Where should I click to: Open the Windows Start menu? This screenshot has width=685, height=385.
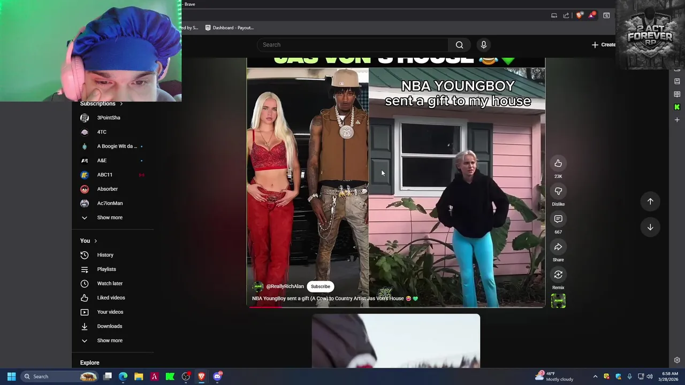click(x=11, y=376)
